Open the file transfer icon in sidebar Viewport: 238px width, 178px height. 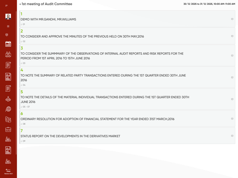pos(8,119)
